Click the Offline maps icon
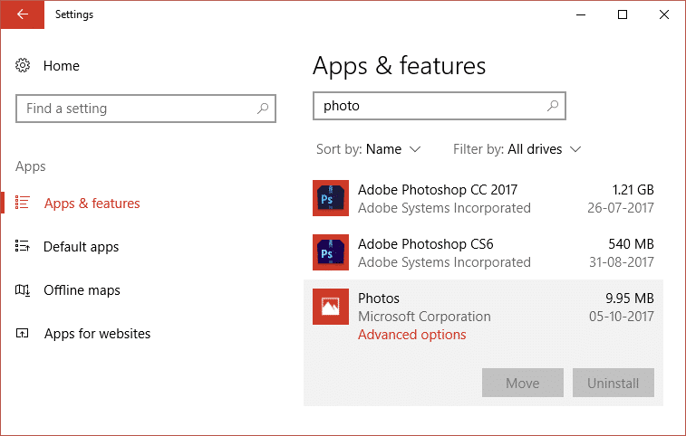 [x=23, y=289]
